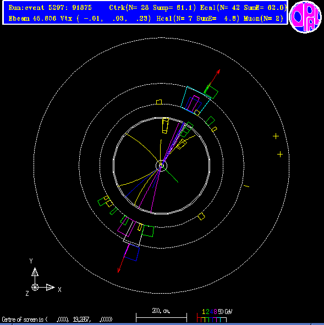The image size is (324, 325).
Task: Click the upper yellow muon hit cross
Action: pos(276,136)
